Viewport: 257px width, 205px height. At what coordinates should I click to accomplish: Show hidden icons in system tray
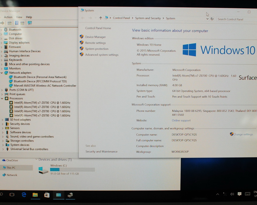pos(218,194)
